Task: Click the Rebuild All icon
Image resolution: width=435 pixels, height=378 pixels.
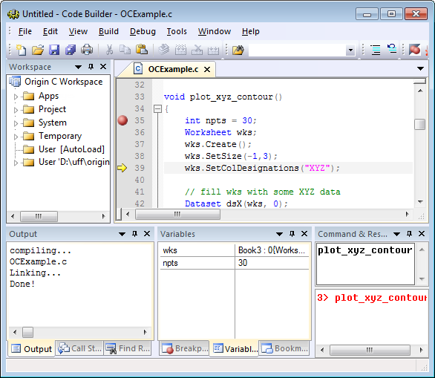Action: tap(213, 50)
